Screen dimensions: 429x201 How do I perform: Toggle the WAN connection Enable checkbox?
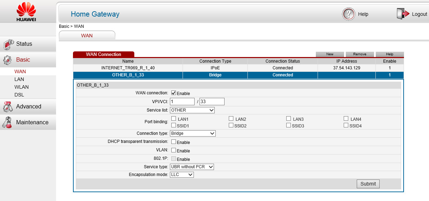pyautogui.click(x=173, y=93)
